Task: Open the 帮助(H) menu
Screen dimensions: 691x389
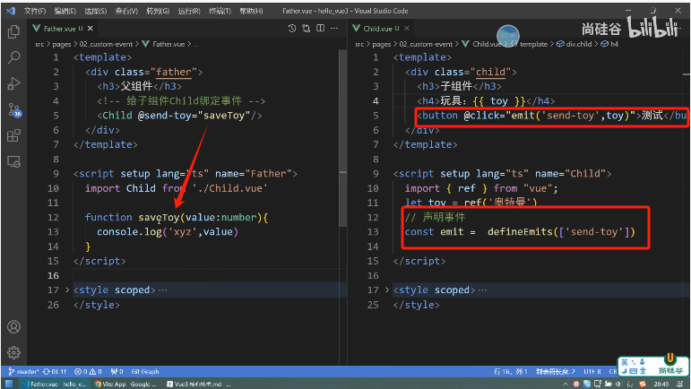Action: 251,11
